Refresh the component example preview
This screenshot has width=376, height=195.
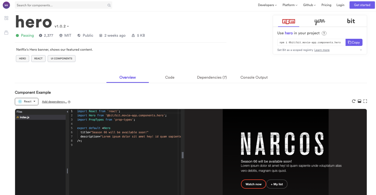coord(353,101)
